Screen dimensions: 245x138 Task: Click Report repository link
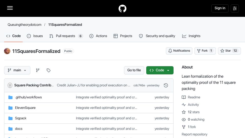pyautogui.click(x=194, y=134)
